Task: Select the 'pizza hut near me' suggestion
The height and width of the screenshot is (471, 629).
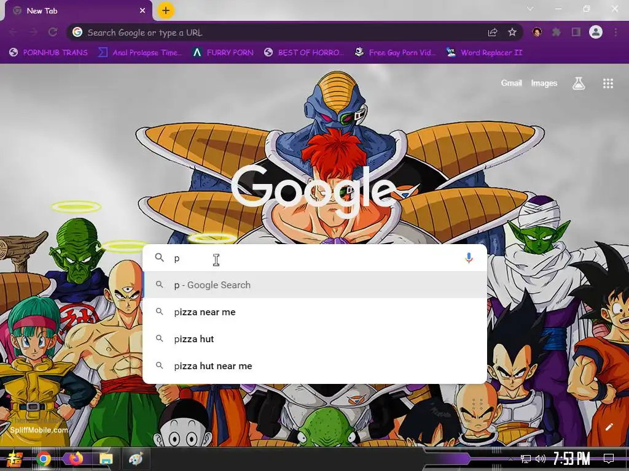Action: pyautogui.click(x=315, y=366)
